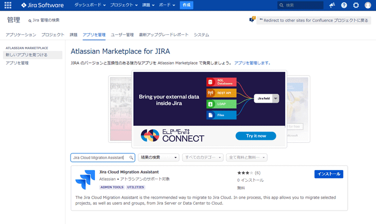Click the REST API tile in banner
Viewport: 376px width, 224px height.
(221, 93)
